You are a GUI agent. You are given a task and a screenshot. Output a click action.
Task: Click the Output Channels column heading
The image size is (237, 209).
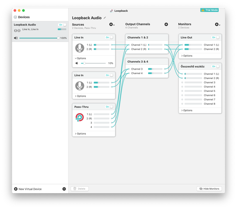pyautogui.click(x=138, y=24)
